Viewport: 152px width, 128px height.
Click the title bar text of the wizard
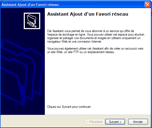[30, 5]
